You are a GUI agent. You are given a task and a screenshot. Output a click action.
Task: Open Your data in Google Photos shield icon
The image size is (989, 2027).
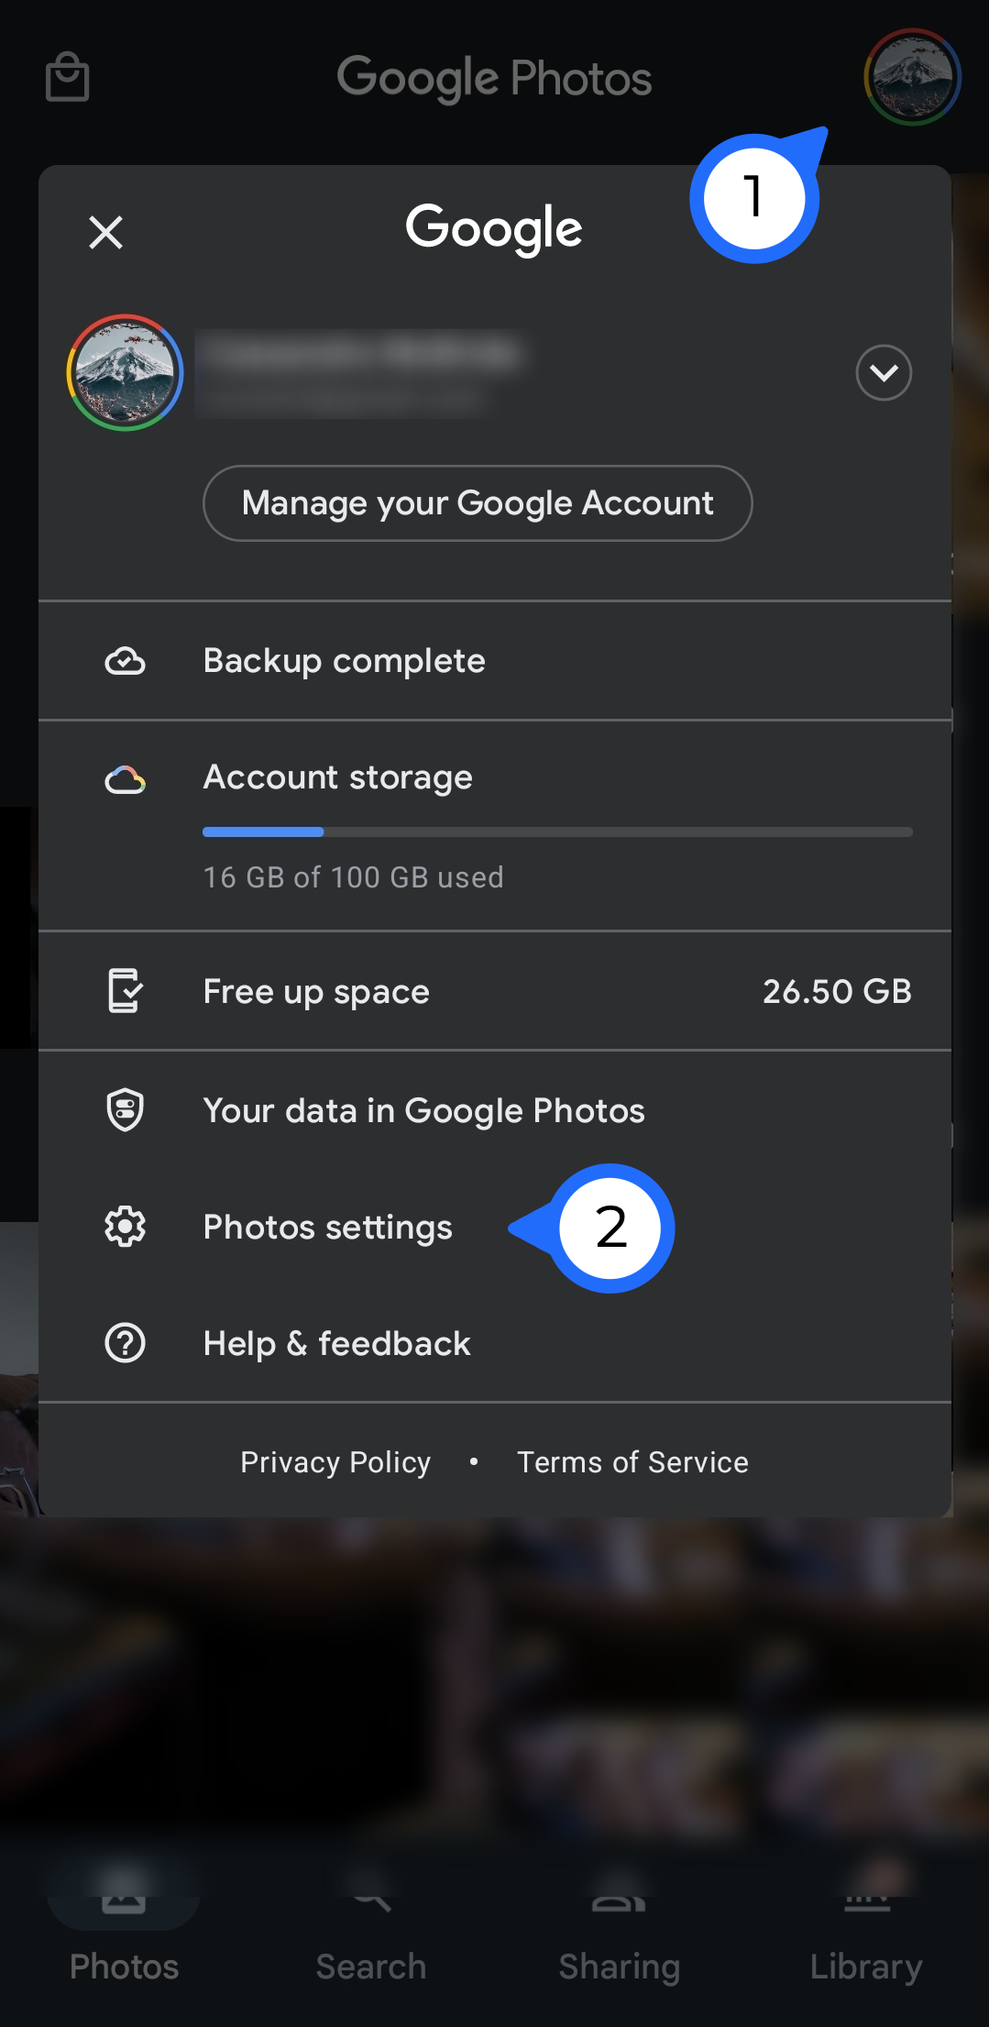coord(125,1110)
